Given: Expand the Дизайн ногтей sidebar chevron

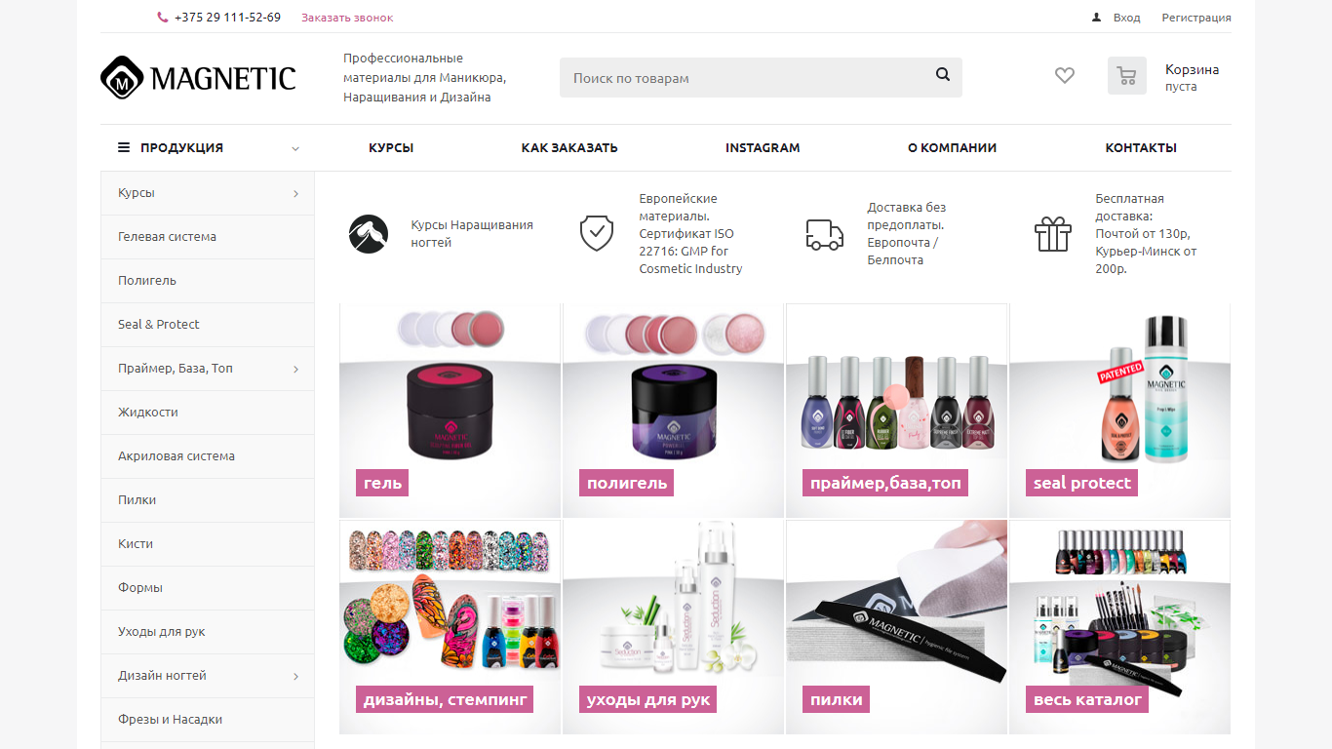Looking at the screenshot, I should 295,677.
